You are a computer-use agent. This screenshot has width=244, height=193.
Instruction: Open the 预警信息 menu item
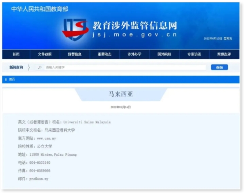[x=75, y=54]
